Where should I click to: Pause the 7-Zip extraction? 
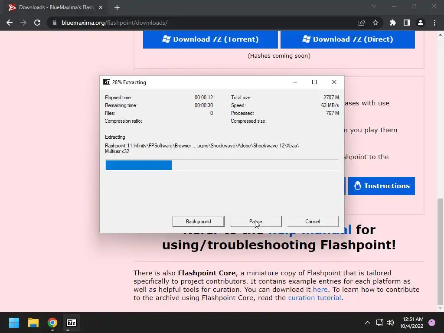click(x=256, y=222)
